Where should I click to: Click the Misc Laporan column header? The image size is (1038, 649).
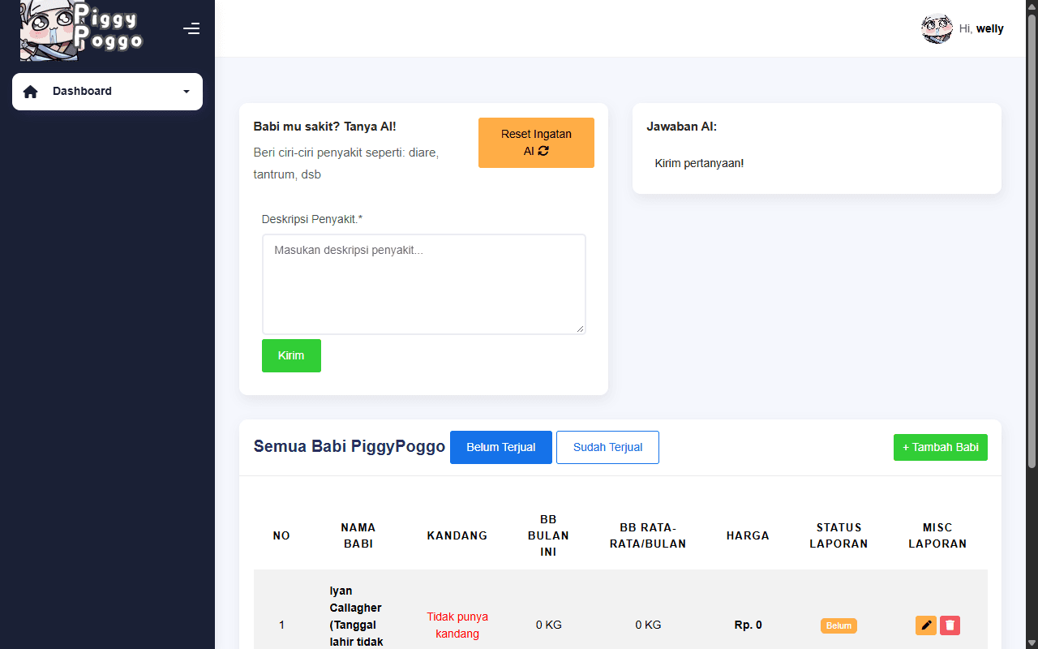click(x=937, y=535)
